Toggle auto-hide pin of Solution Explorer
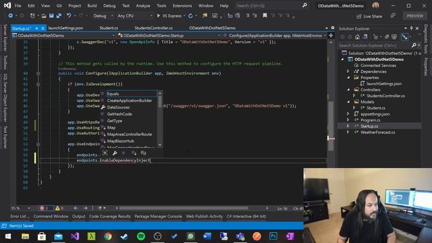The width and height of the screenshot is (432, 243). (411, 28)
